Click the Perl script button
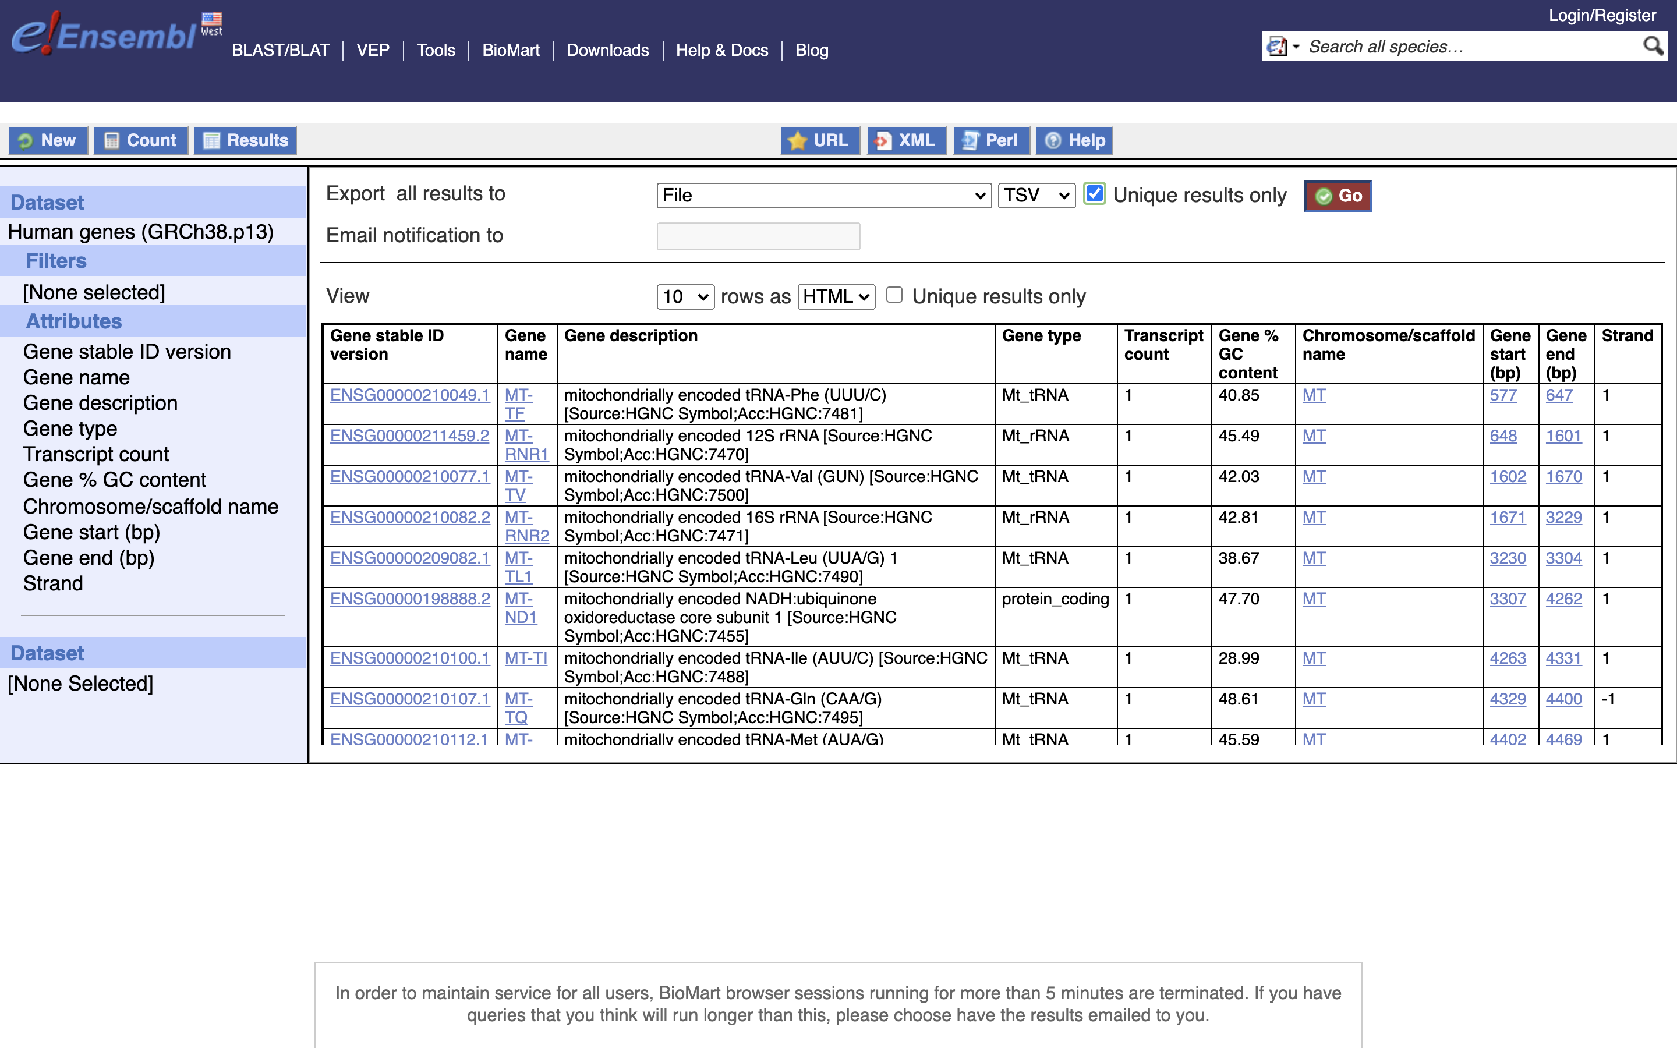Viewport: 1677px width, 1048px height. pyautogui.click(x=992, y=141)
